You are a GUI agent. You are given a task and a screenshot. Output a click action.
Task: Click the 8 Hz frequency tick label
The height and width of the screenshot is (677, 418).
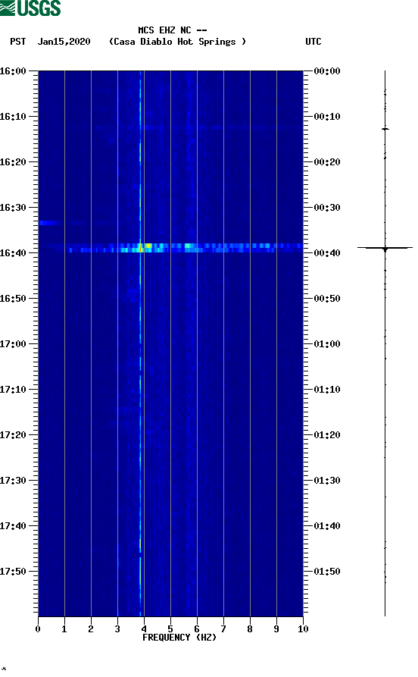[250, 628]
